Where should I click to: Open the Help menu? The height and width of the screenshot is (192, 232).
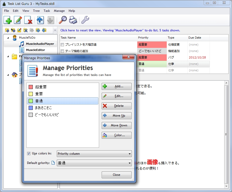[x=72, y=11]
